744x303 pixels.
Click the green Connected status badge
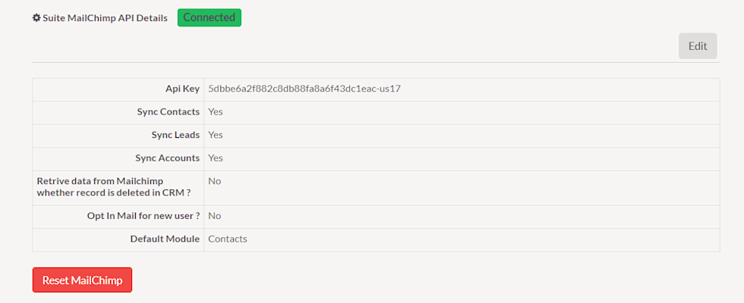209,17
